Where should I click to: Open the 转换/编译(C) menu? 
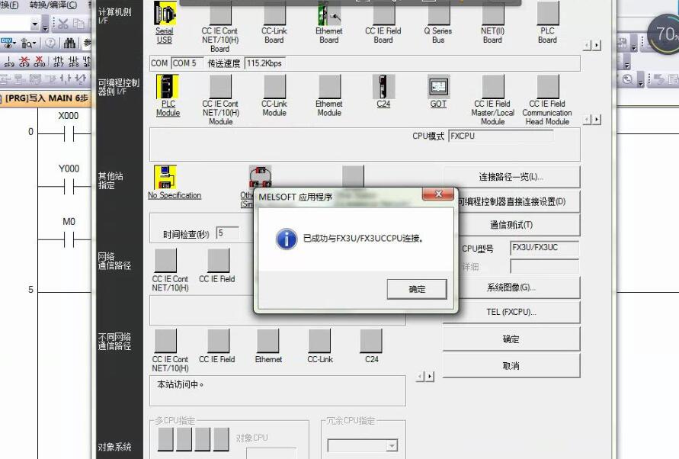(x=53, y=5)
